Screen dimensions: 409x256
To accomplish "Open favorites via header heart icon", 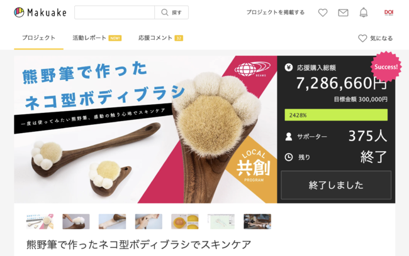I will [x=323, y=13].
